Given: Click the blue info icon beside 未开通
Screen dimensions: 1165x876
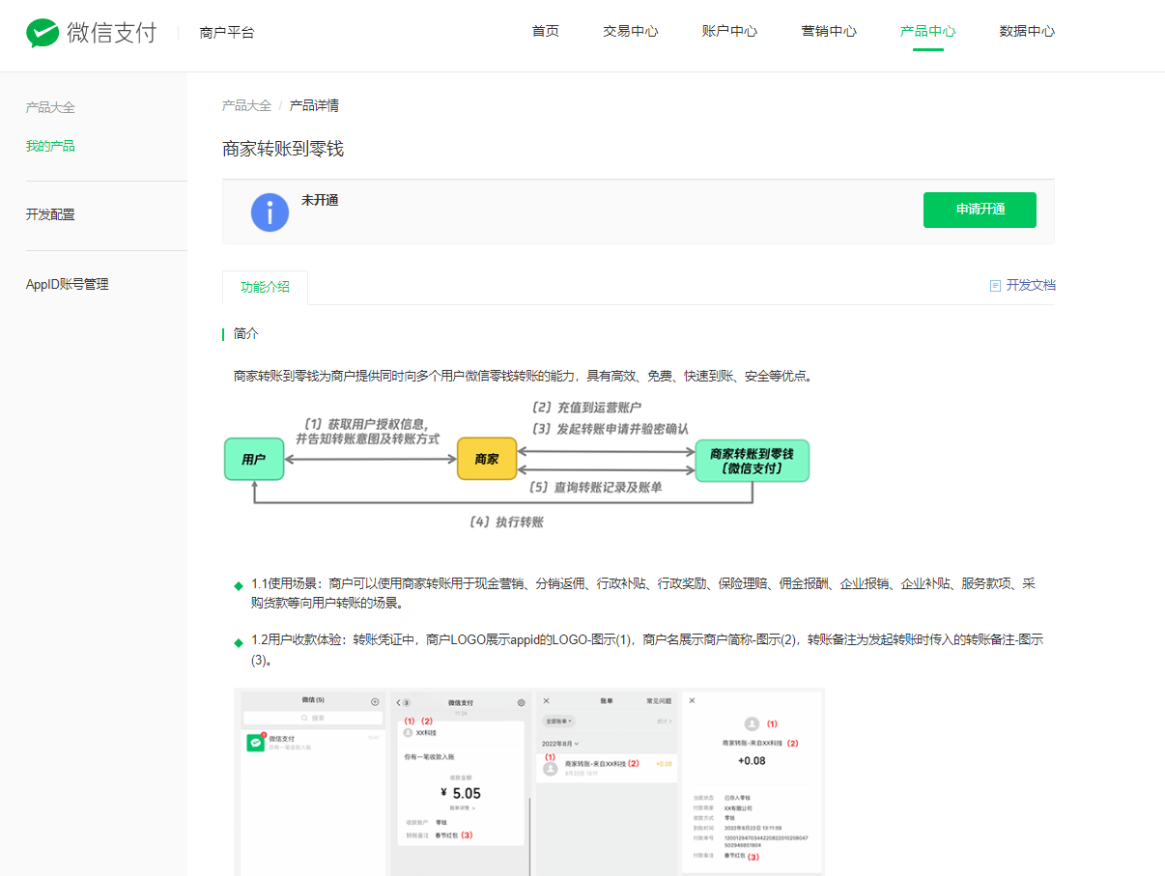Looking at the screenshot, I should point(270,212).
